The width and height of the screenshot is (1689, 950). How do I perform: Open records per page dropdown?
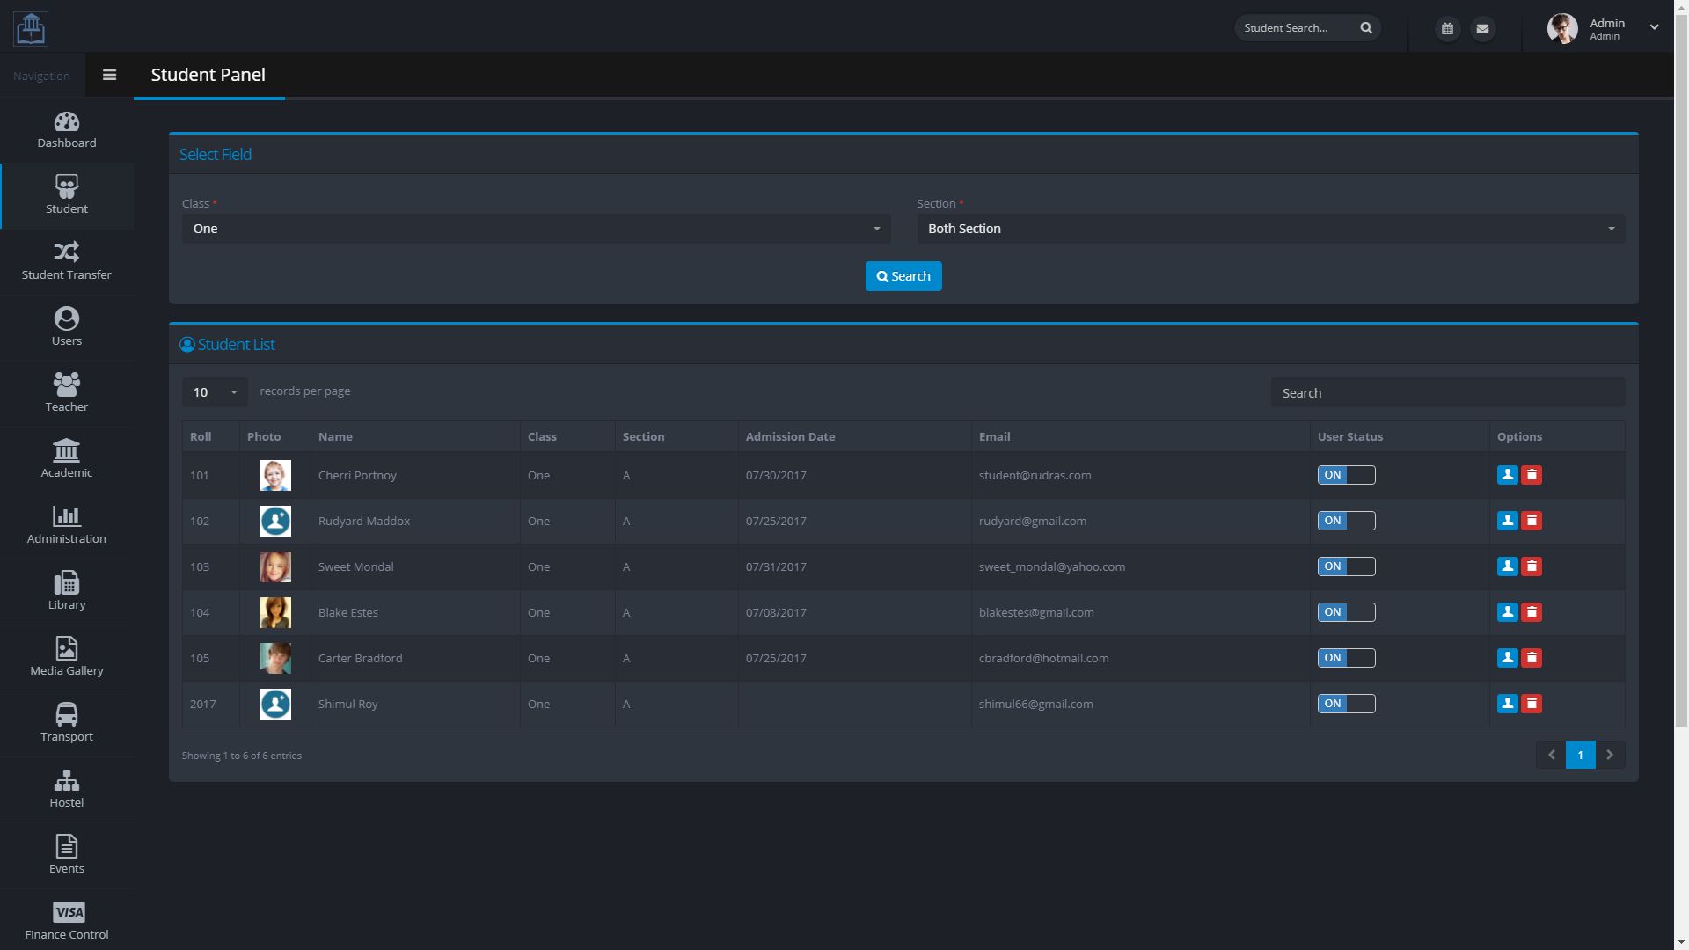[215, 392]
